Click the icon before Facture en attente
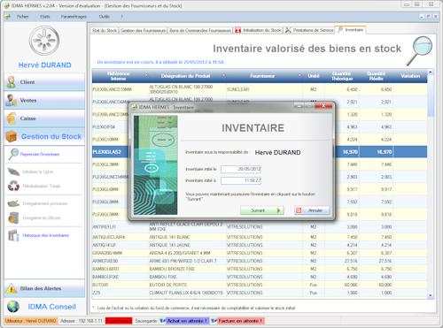The image size is (443, 328). click(214, 321)
